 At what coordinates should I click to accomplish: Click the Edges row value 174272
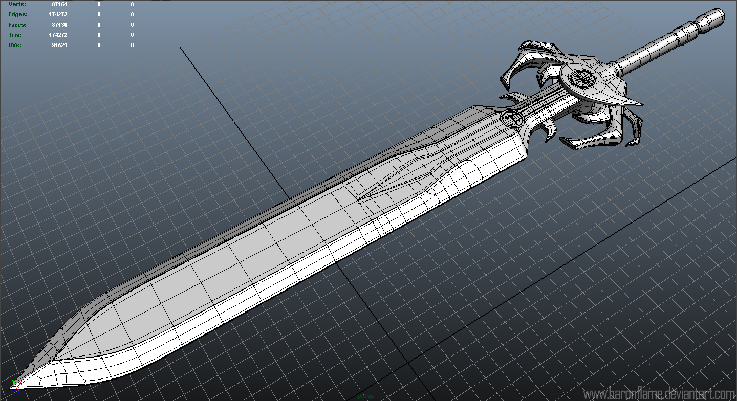click(x=58, y=14)
